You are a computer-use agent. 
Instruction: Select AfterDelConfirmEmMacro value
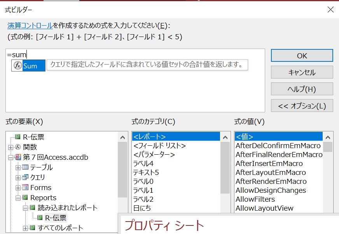[x=279, y=145]
